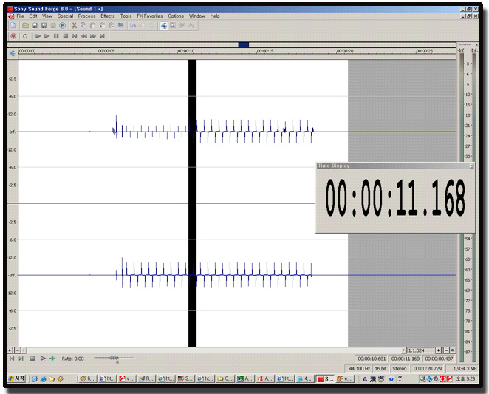Click time zoom out button near 1:1,024
This screenshot has width=489, height=394.
pyautogui.click(x=446, y=350)
